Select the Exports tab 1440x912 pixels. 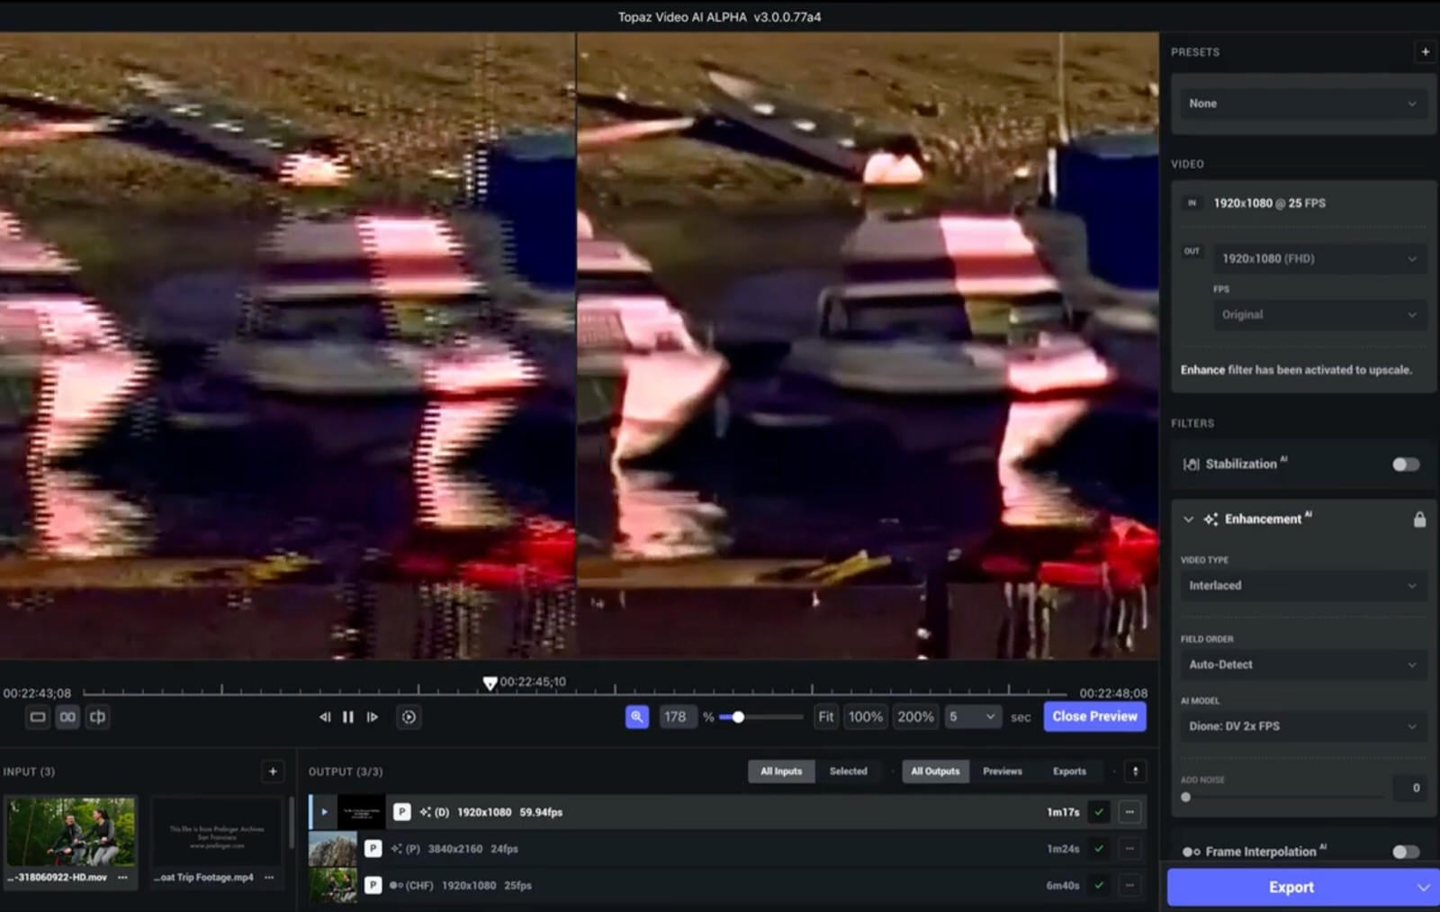point(1069,772)
